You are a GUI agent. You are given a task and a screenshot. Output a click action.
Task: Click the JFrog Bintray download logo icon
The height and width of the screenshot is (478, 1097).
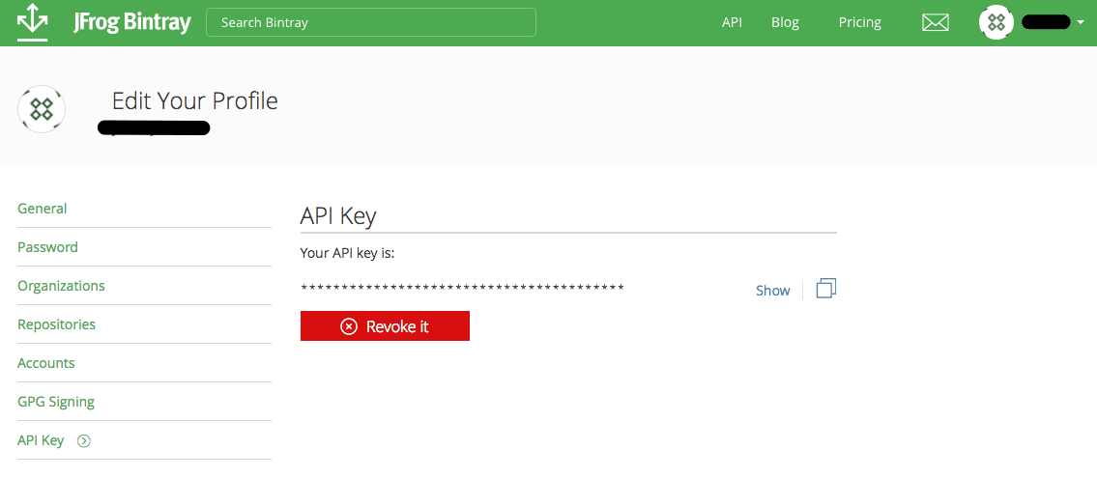[33, 22]
